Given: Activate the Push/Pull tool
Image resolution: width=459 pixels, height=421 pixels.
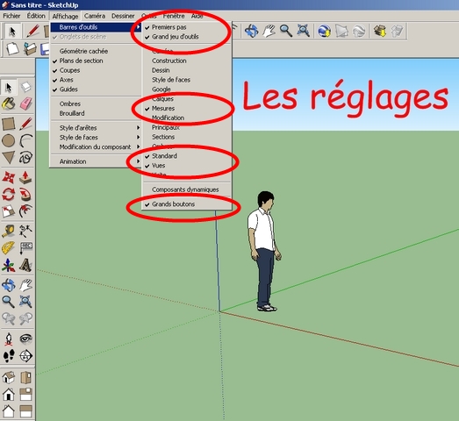Looking at the screenshot, I should 25,177.
